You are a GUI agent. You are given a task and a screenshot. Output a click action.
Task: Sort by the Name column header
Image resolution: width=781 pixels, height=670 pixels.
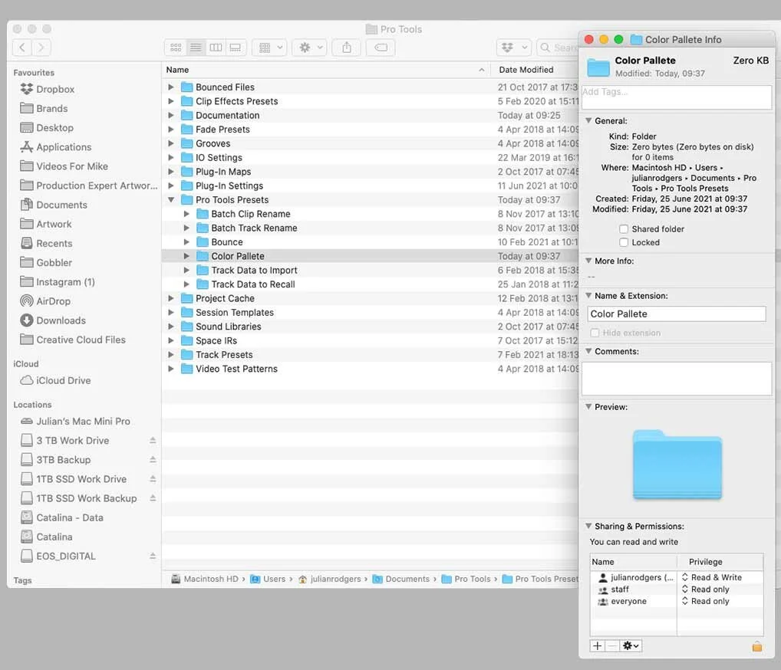coord(326,71)
